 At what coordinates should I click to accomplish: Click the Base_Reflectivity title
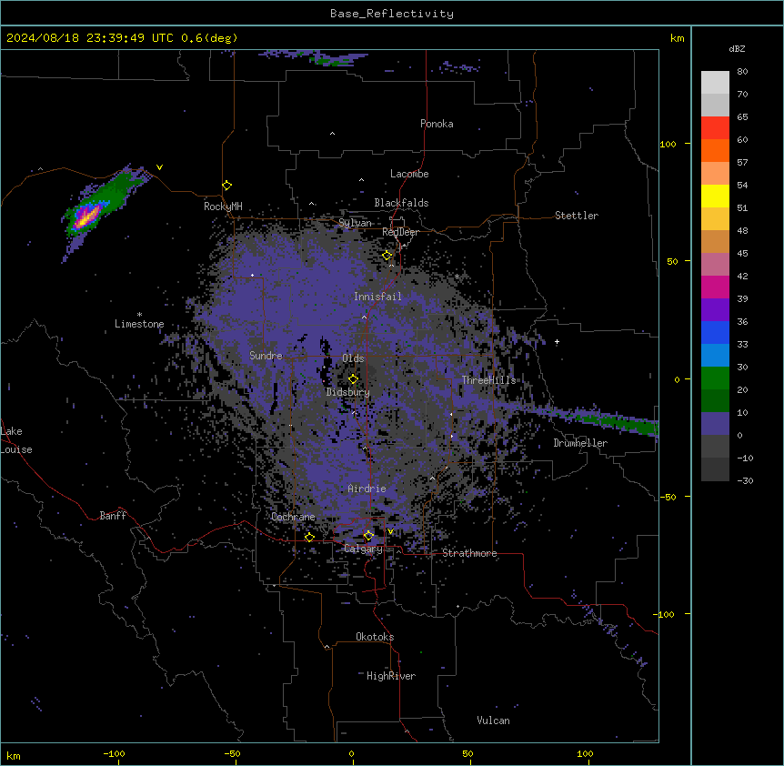(392, 14)
